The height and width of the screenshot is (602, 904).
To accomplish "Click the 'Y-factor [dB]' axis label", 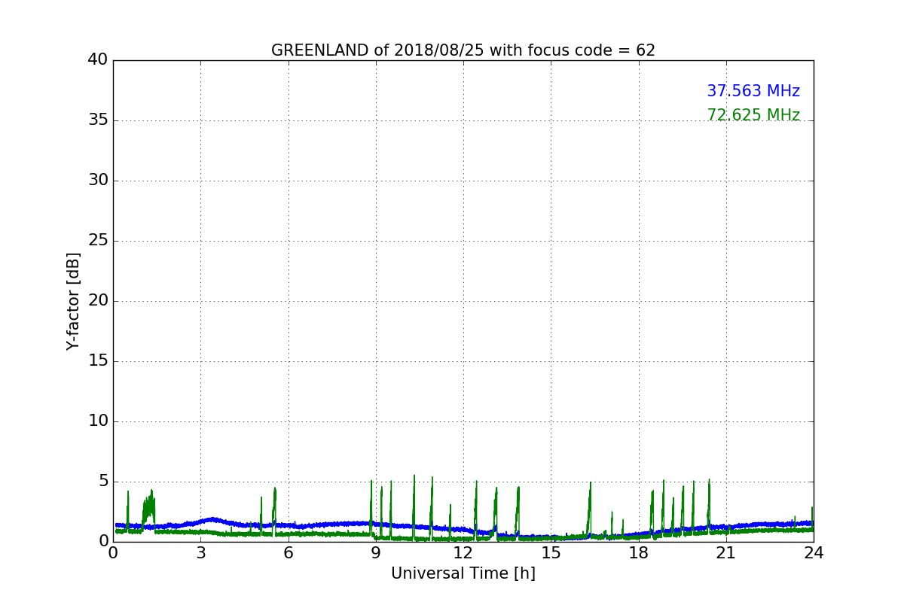I will [73, 301].
